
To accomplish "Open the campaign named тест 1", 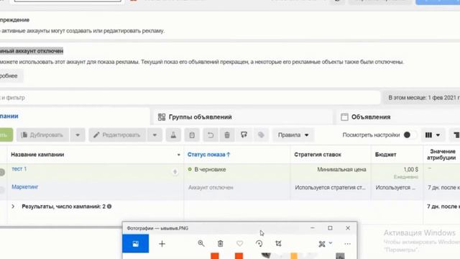I will click(x=19, y=169).
